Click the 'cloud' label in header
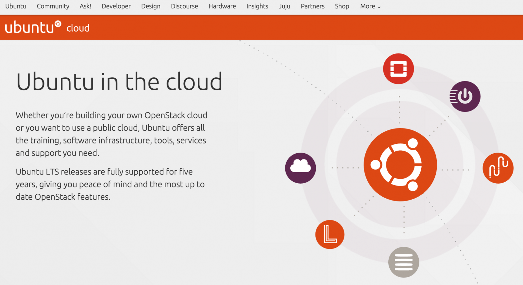The width and height of the screenshot is (523, 285). [x=78, y=28]
